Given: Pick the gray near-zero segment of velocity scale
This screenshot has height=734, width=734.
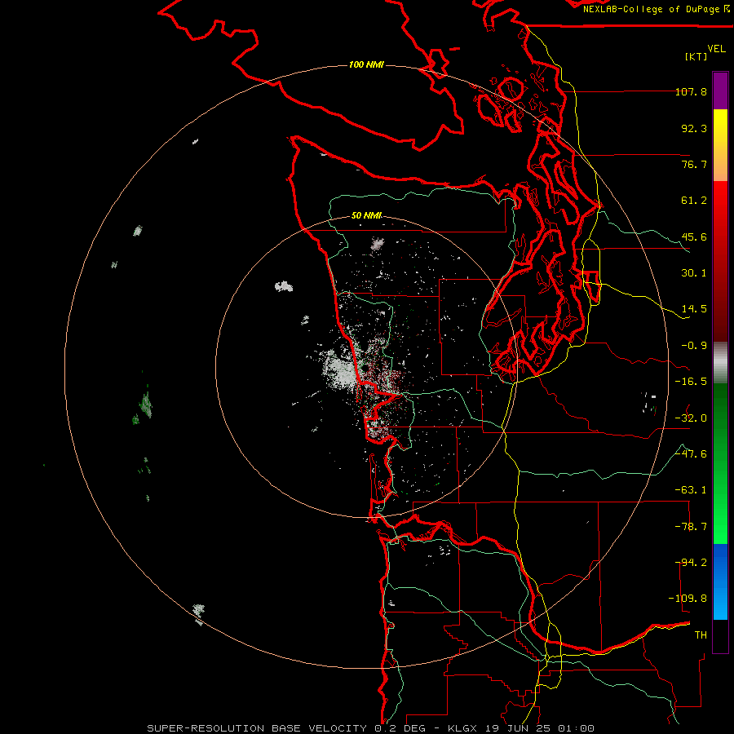Looking at the screenshot, I should point(720,363).
